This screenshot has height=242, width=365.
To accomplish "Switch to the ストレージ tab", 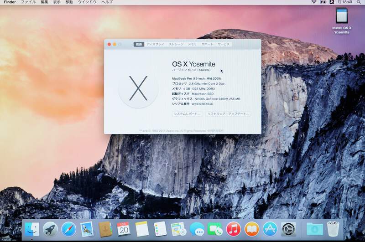I will [176, 44].
